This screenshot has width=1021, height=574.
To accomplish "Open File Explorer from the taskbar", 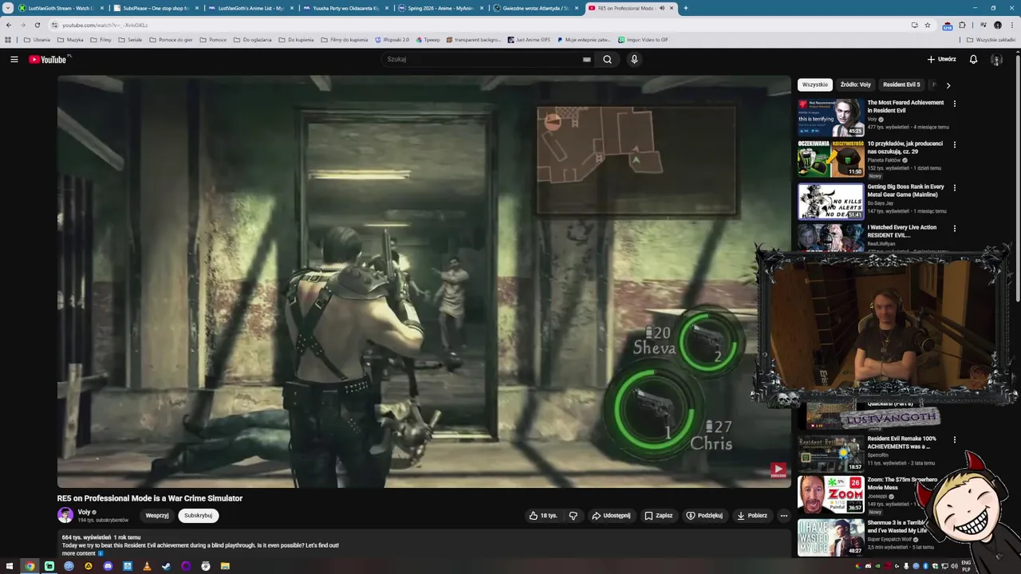I will pyautogui.click(x=225, y=566).
